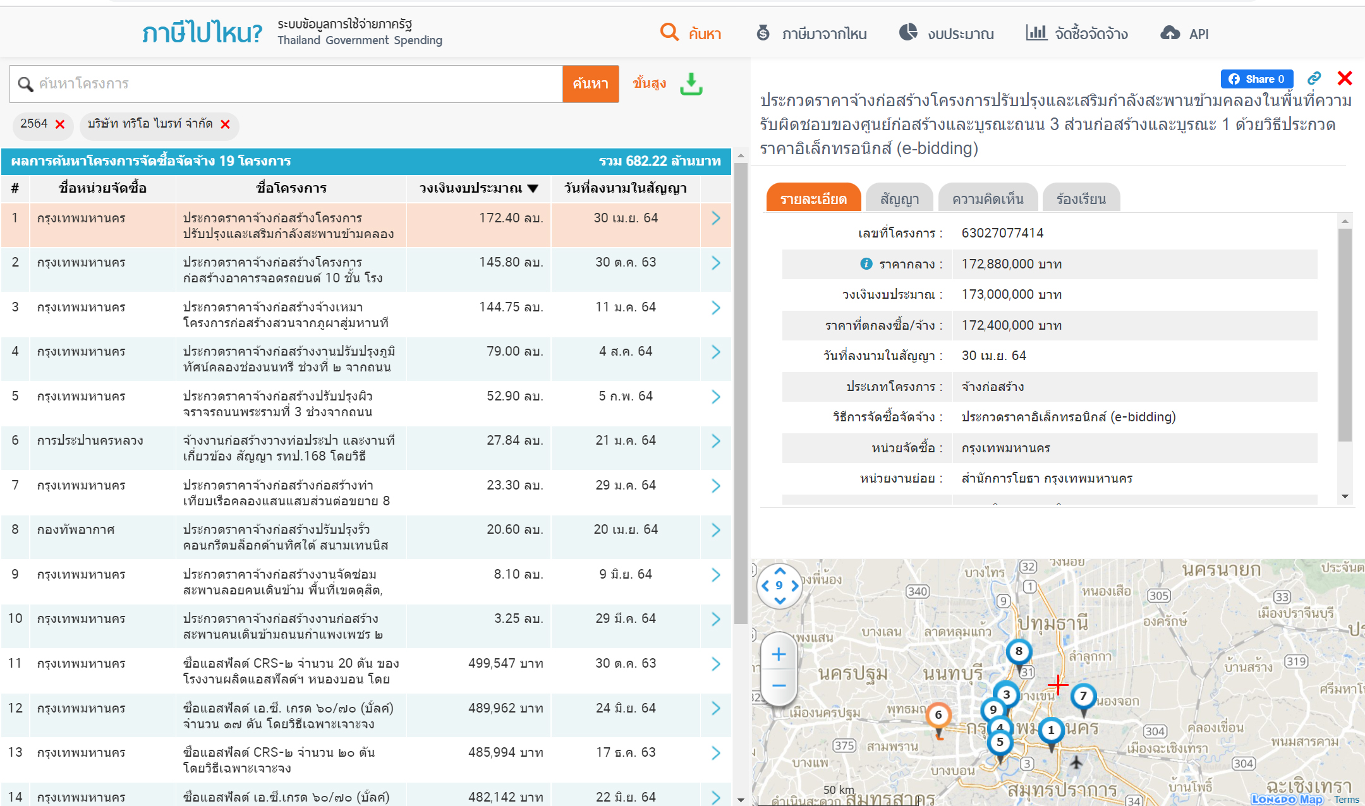Click map marker number 8
Image resolution: width=1365 pixels, height=806 pixels.
tap(1018, 652)
